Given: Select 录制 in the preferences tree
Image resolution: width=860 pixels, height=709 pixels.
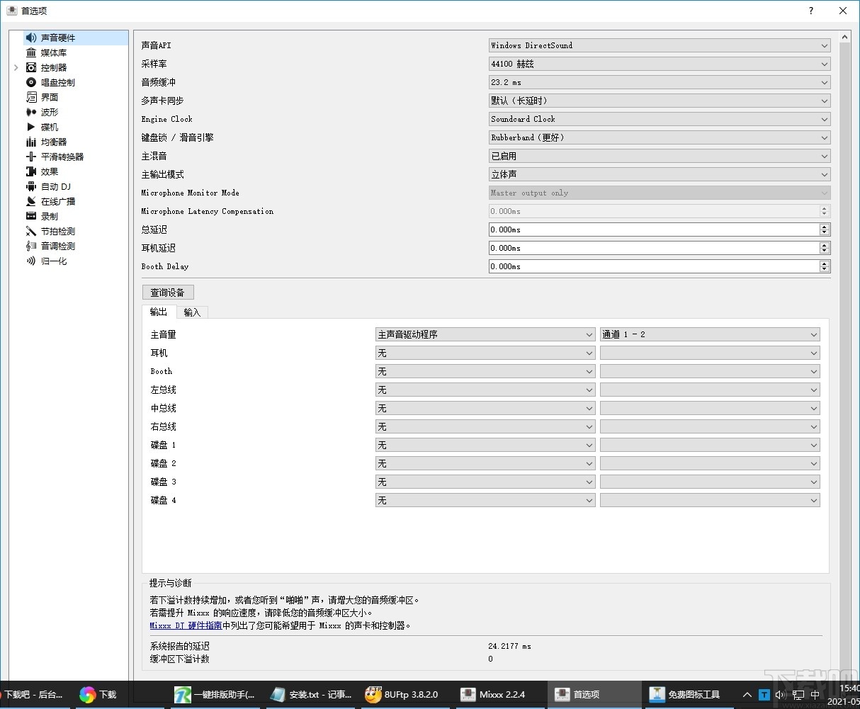Looking at the screenshot, I should 50,216.
